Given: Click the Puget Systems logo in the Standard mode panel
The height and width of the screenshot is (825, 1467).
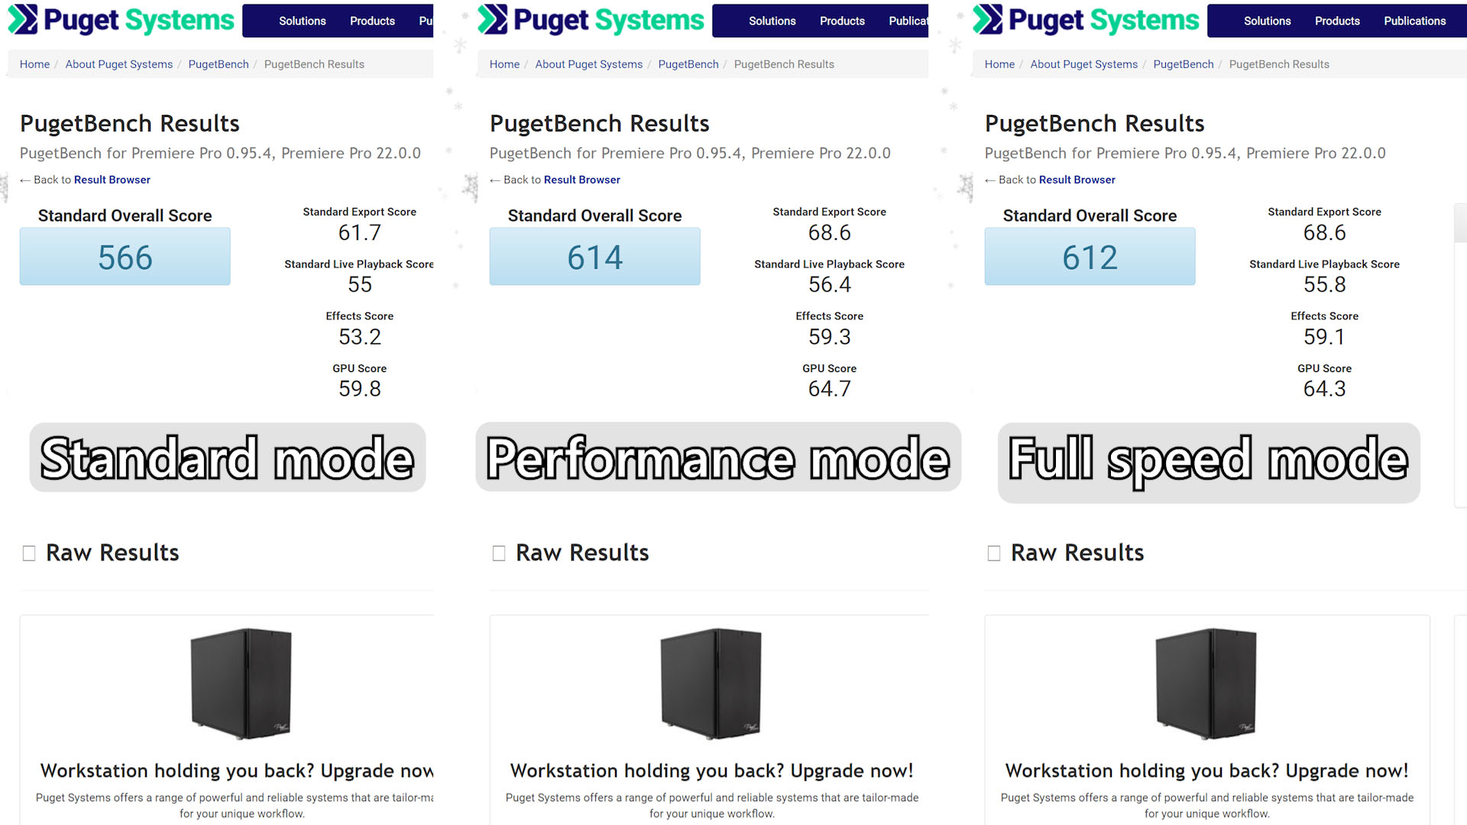Looking at the screenshot, I should pyautogui.click(x=121, y=20).
